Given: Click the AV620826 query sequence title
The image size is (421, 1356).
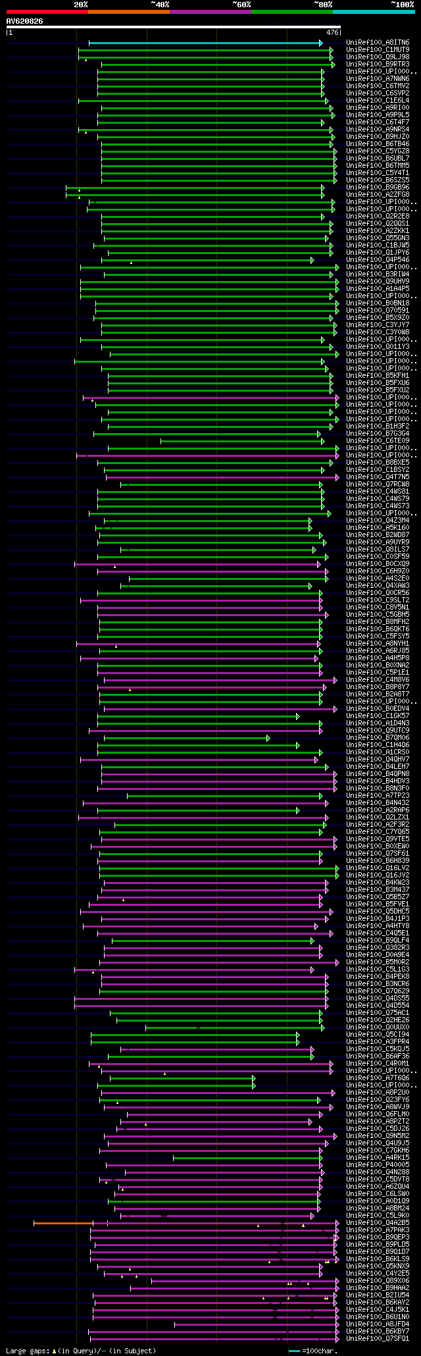Looking at the screenshot, I should pos(25,21).
